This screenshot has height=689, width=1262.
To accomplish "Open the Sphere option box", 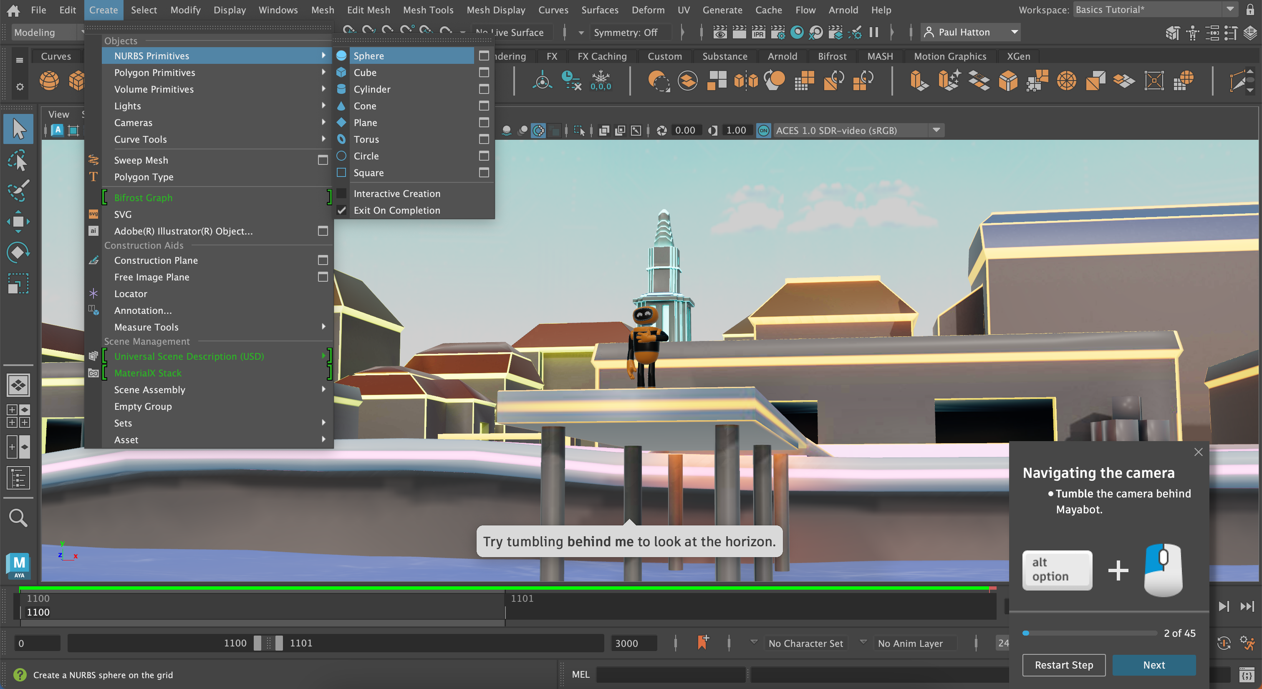I will [484, 56].
